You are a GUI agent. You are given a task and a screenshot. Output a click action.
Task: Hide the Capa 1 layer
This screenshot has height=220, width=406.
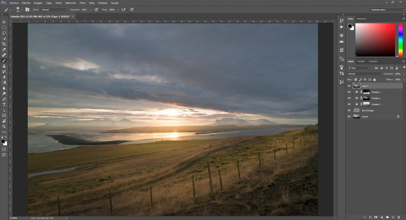[349, 86]
